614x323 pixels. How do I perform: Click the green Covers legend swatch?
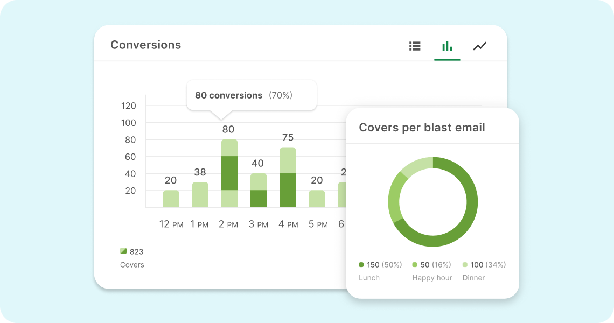pyautogui.click(x=123, y=251)
